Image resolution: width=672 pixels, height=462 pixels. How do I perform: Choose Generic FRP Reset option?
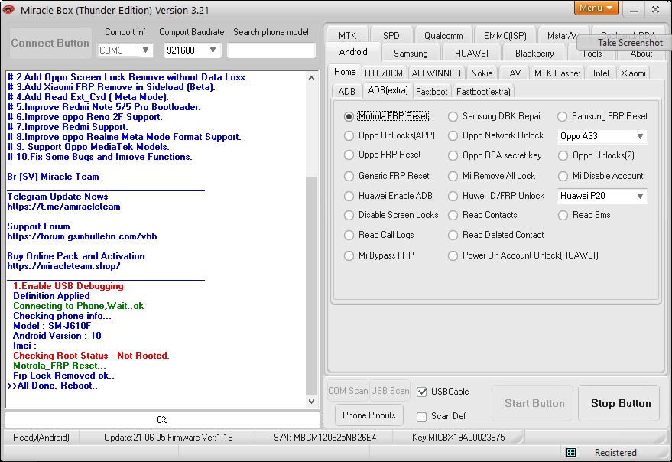(x=349, y=176)
